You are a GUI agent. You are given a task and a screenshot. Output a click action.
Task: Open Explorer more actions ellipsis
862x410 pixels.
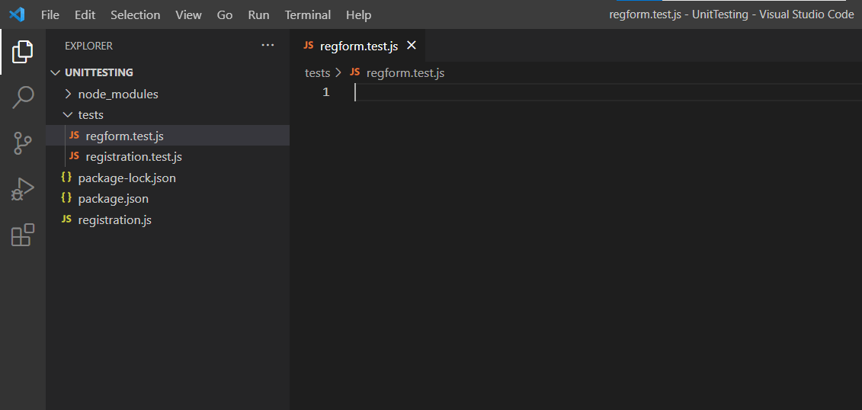tap(268, 46)
